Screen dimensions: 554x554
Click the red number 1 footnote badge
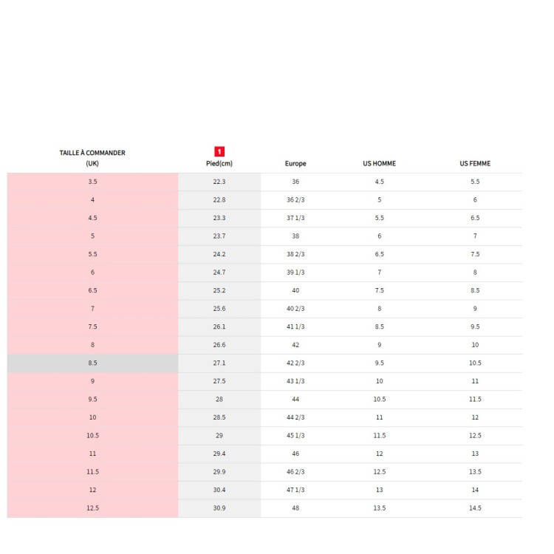coord(219,151)
